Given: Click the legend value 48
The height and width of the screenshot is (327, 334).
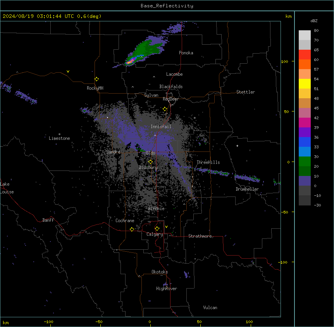Looking at the screenshot, I should click(x=316, y=98).
